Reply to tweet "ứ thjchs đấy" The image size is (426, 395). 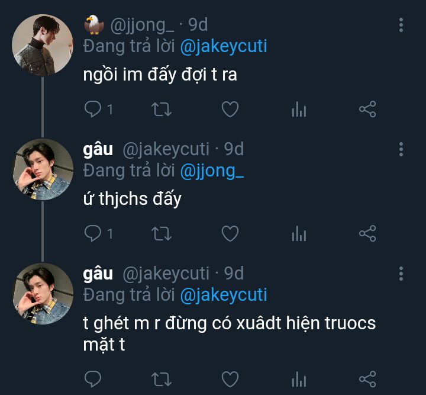93,233
